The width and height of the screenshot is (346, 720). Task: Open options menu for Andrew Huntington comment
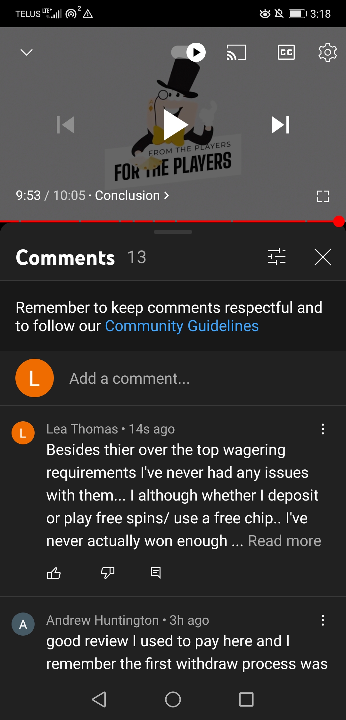pos(323,620)
